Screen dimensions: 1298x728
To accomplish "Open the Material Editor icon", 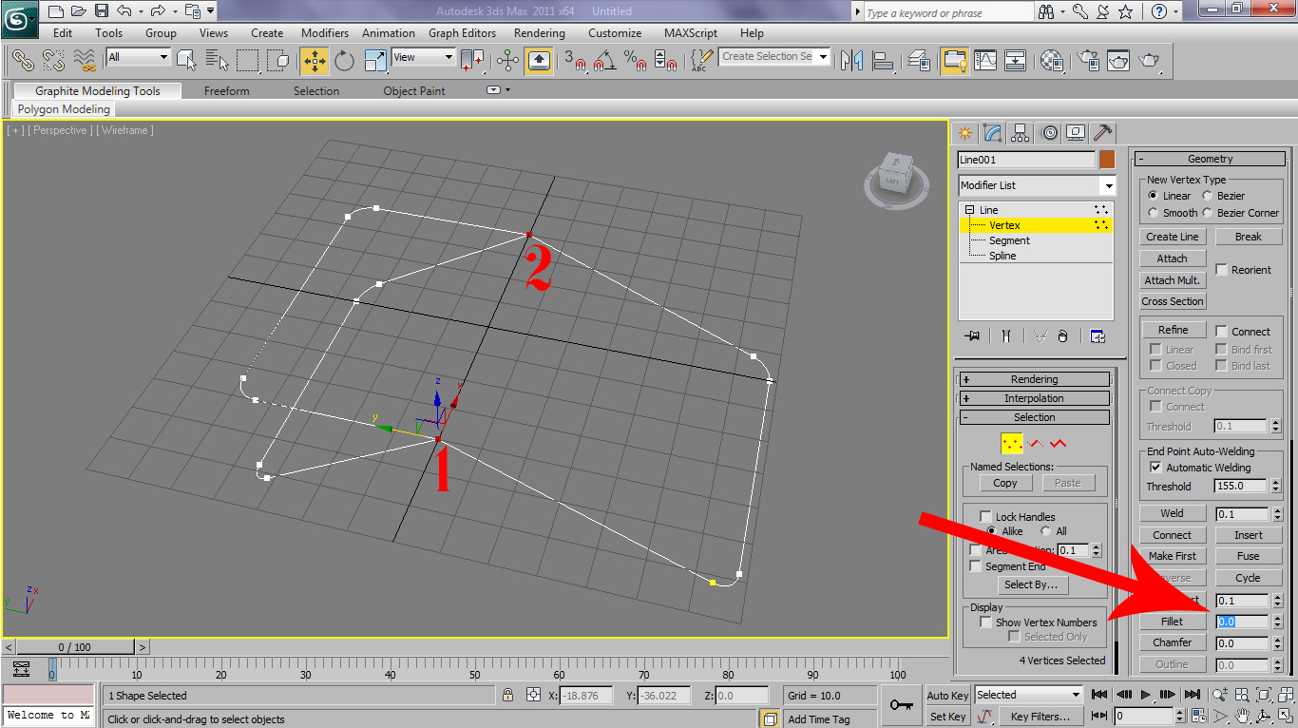I will pyautogui.click(x=1051, y=60).
